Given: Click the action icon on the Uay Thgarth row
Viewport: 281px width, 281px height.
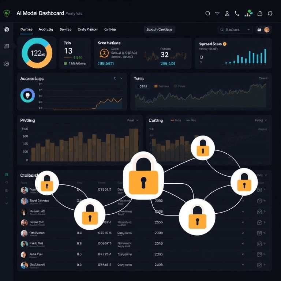Looking at the screenshot, I should (x=259, y=265).
